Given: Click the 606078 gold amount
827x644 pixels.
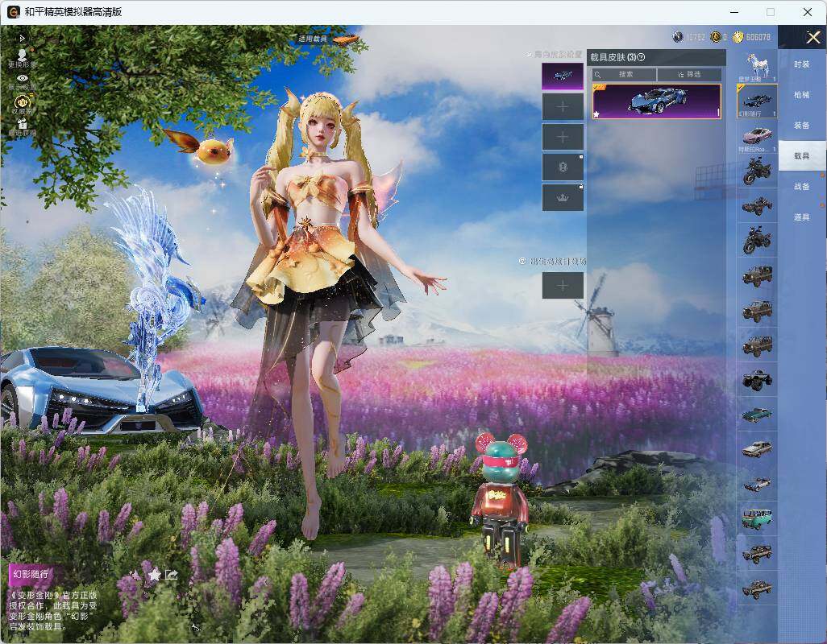Looking at the screenshot, I should [758, 37].
